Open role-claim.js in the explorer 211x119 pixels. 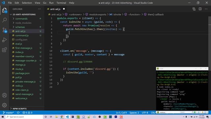click(x=22, y=90)
